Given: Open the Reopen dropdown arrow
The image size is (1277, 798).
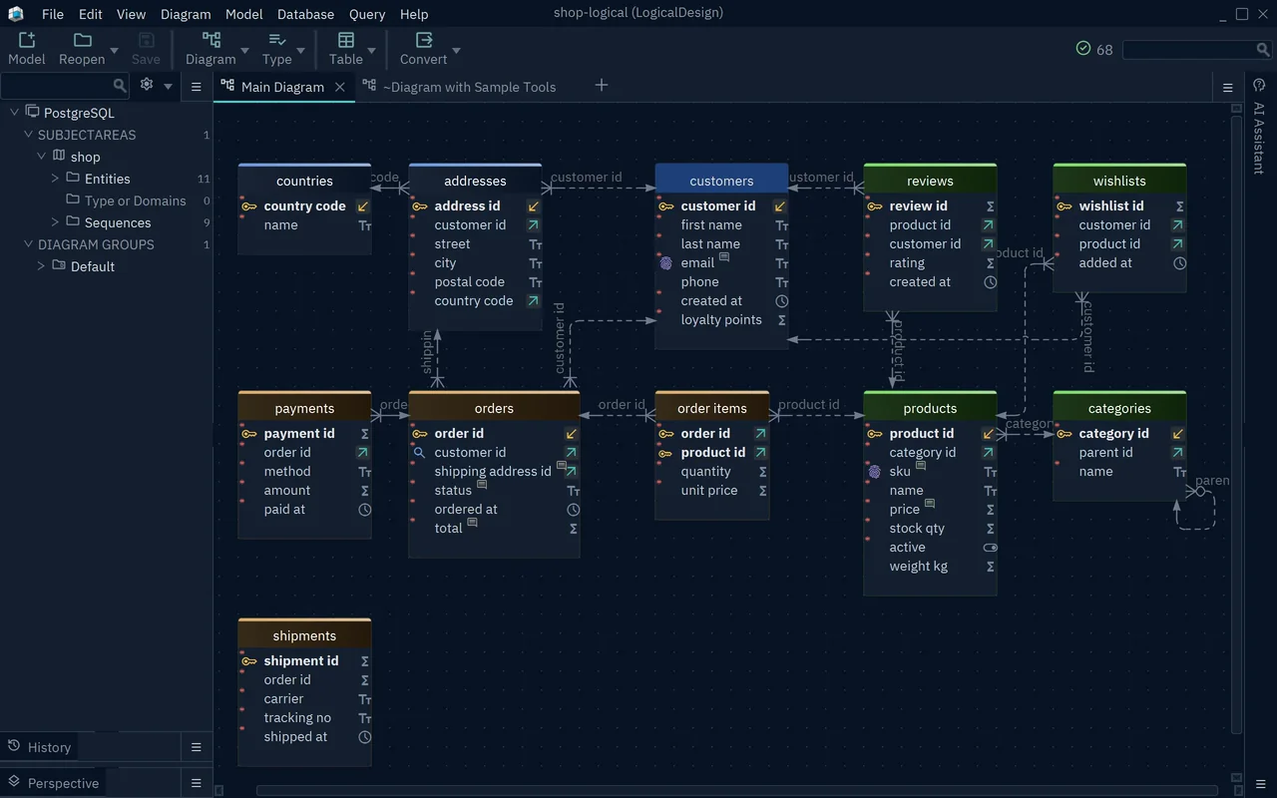Looking at the screenshot, I should [x=114, y=50].
